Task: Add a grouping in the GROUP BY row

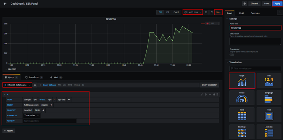Action: (43, 110)
